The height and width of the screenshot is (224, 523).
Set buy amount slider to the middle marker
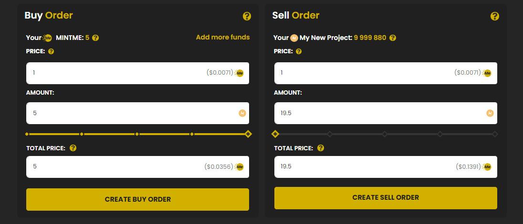[137, 134]
